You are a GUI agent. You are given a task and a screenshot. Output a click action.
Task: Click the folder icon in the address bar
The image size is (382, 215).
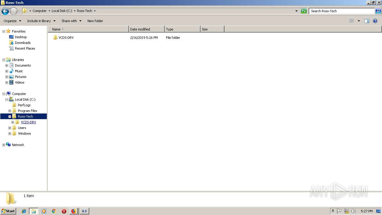pos(25,11)
